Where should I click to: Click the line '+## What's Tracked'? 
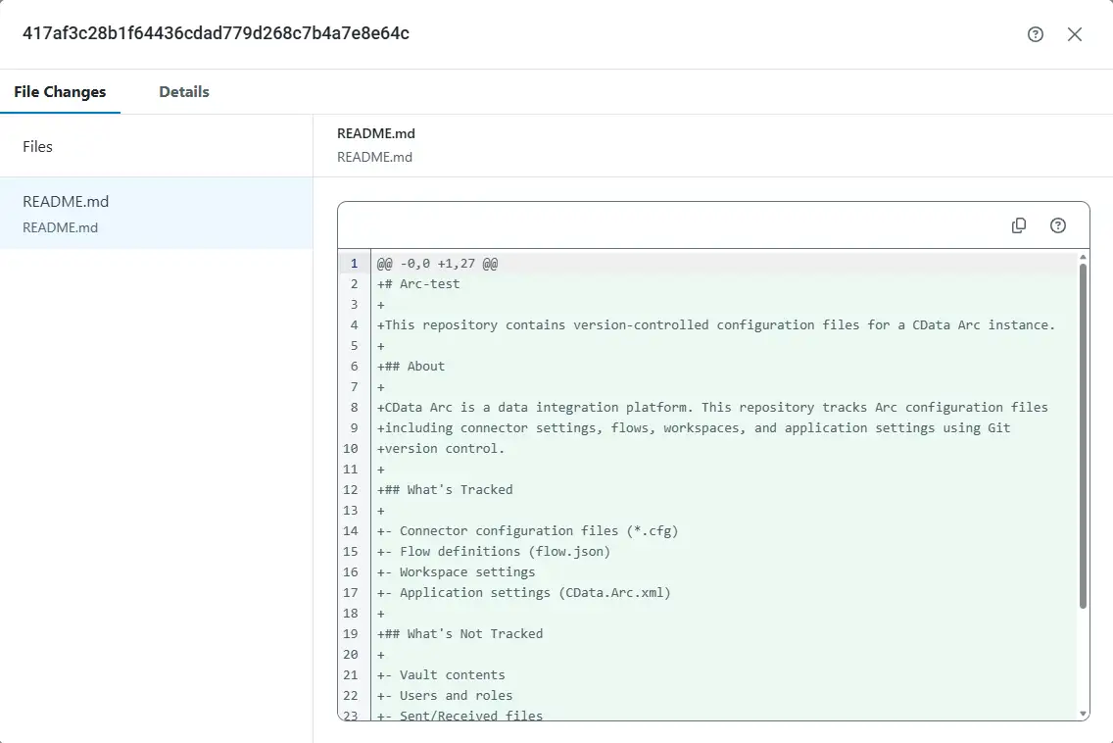[x=445, y=490]
